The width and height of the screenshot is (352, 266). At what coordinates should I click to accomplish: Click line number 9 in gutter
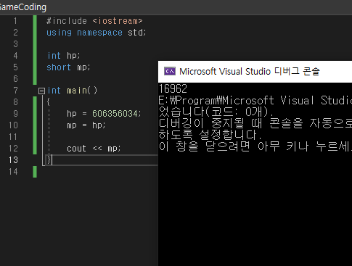[15, 114]
